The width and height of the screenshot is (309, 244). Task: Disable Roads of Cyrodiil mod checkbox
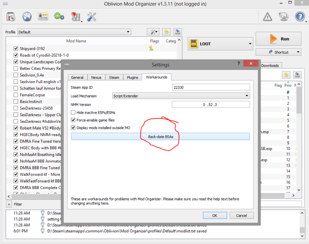(16, 55)
